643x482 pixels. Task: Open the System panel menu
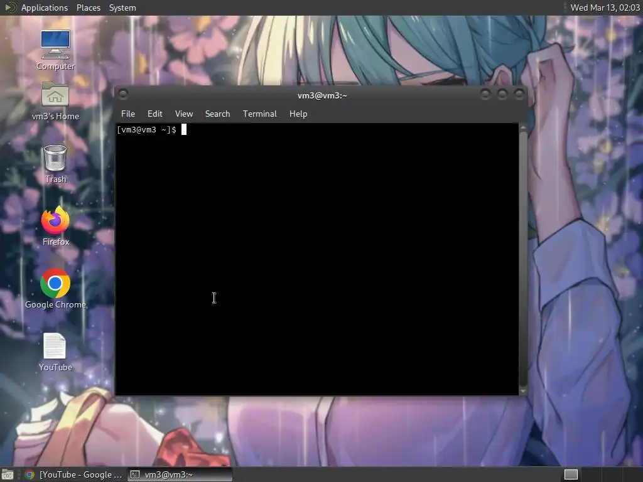click(x=122, y=8)
